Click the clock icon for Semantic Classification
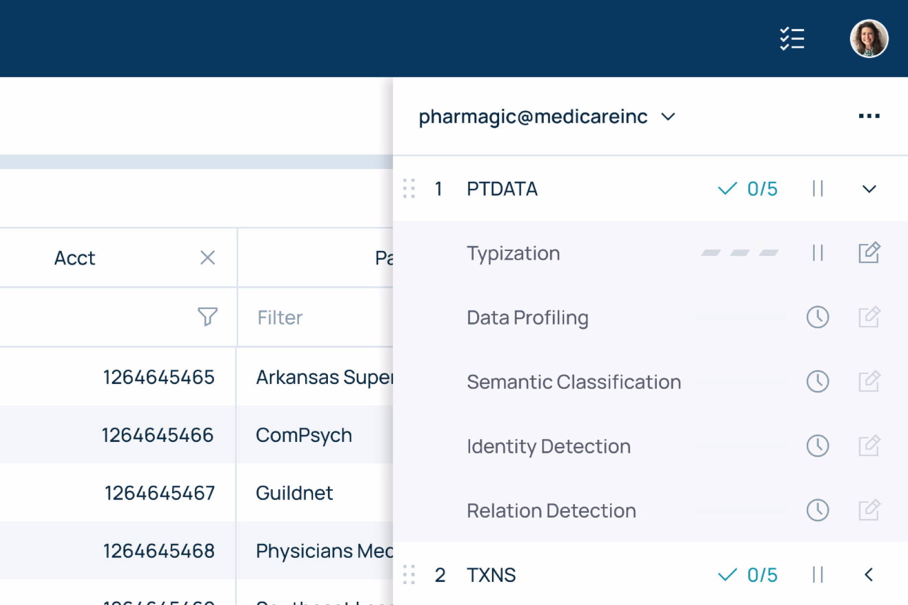 (818, 381)
